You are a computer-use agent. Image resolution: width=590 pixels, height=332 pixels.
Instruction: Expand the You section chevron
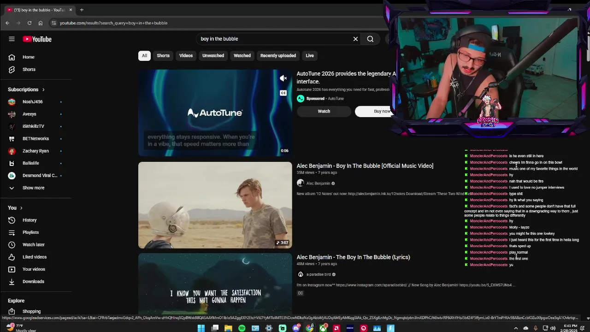point(21,208)
